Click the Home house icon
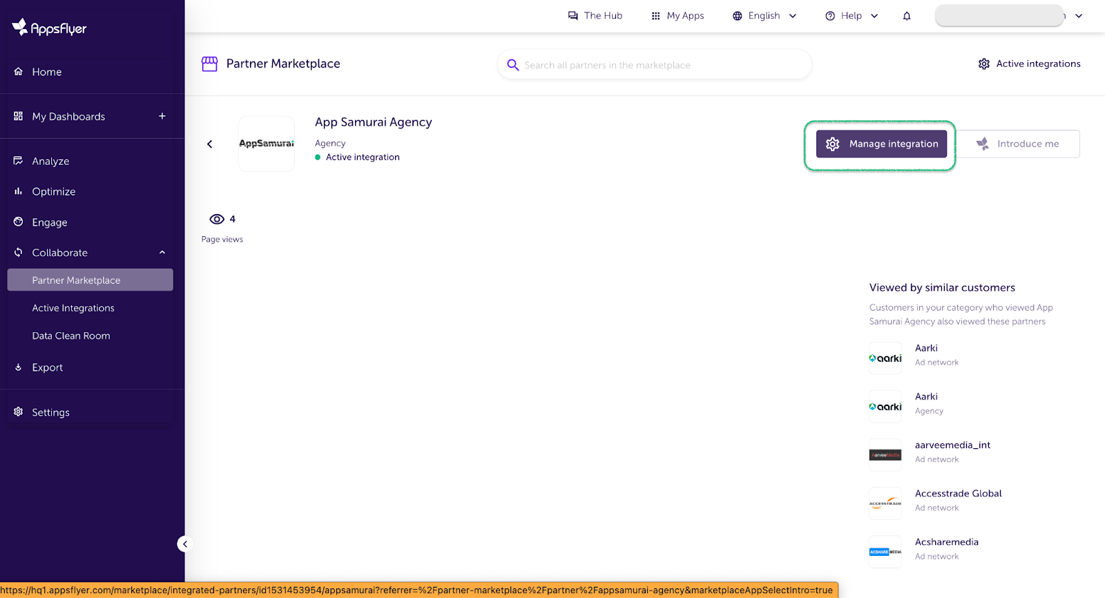This screenshot has height=598, width=1105. tap(19, 71)
